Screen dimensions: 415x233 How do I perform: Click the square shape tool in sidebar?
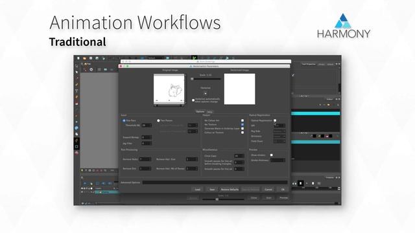click(x=77, y=147)
